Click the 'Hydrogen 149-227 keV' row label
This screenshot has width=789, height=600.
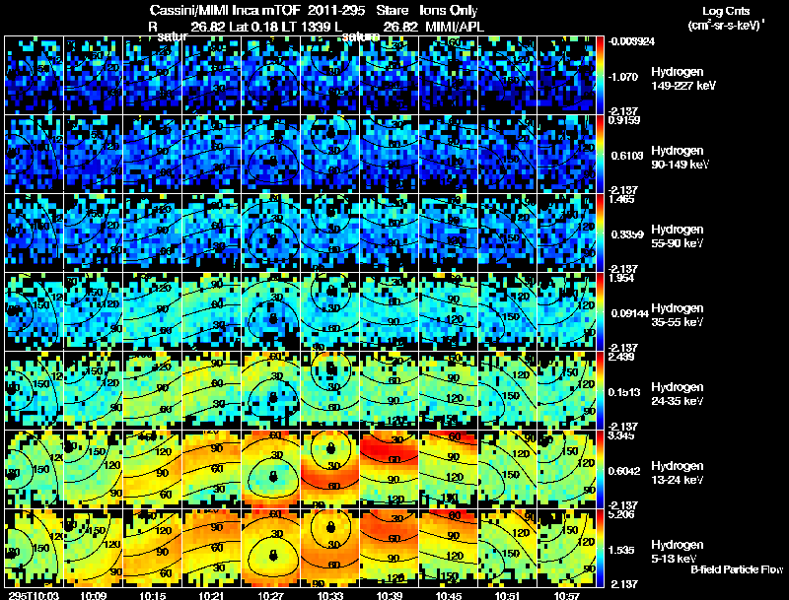pyautogui.click(x=682, y=79)
